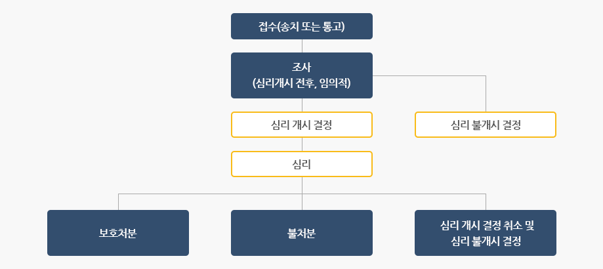Viewport: 603px width, 269px height.
Task: Choose the yellow-outlined 심리 step box
Action: [302, 164]
